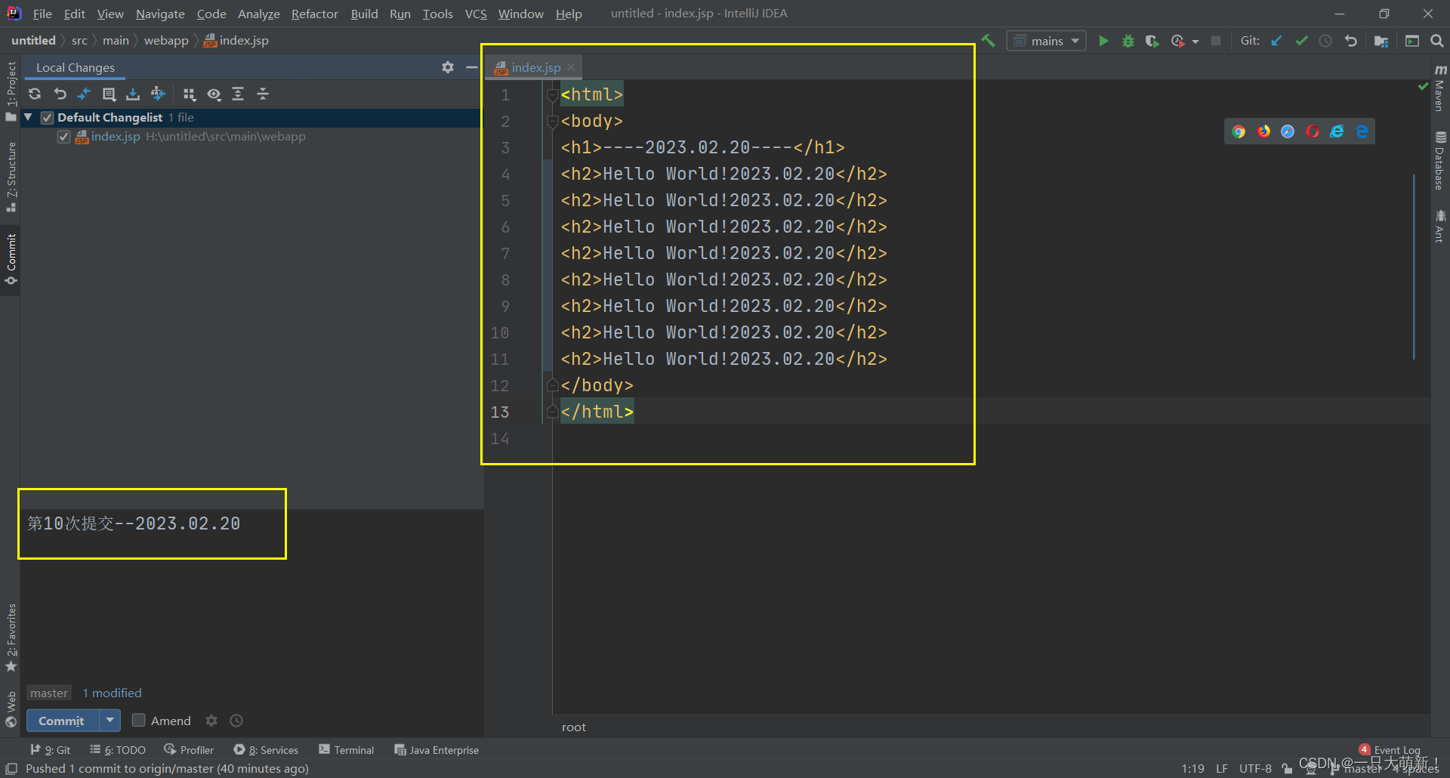Viewport: 1450px width, 778px height.
Task: Open commit options gear next to Amend
Action: tap(211, 721)
